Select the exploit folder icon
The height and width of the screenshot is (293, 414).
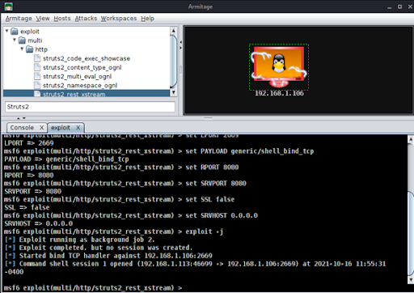(15, 32)
